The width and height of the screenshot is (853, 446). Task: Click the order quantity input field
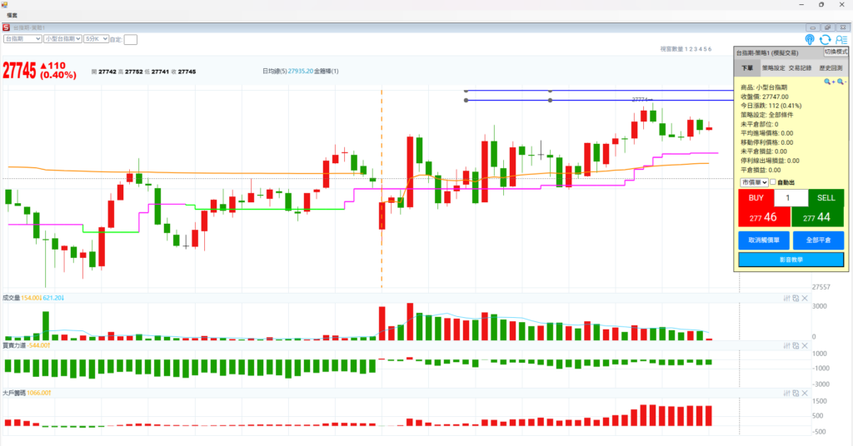coord(791,198)
